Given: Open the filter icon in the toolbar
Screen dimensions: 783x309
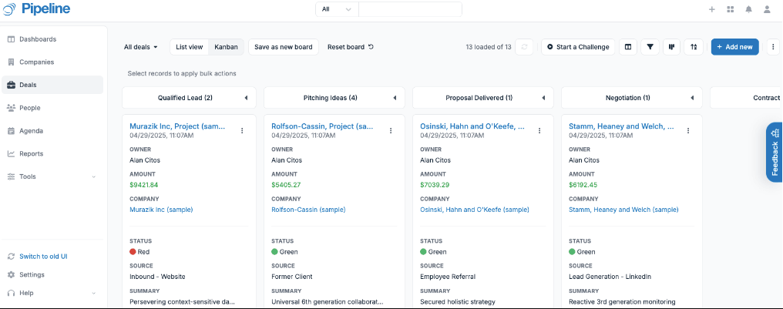Looking at the screenshot, I should pos(650,47).
